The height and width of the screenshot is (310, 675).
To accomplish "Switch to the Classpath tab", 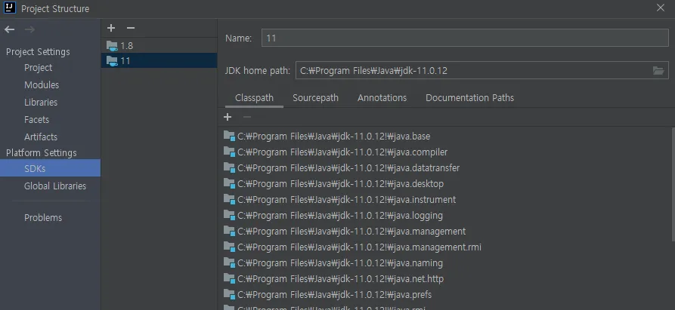I will (254, 98).
